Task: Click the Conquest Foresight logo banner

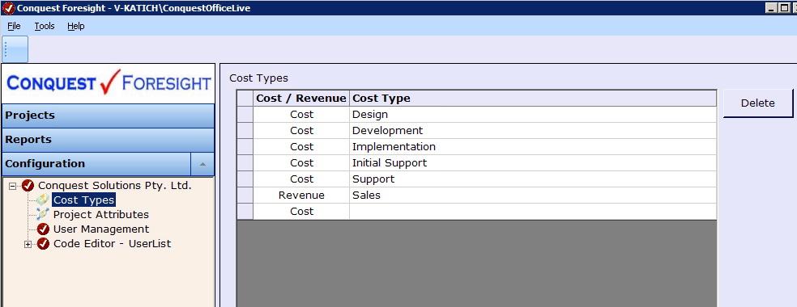Action: point(109,83)
